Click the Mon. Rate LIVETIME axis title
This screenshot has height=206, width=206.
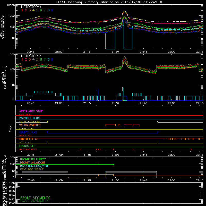coord(5,193)
